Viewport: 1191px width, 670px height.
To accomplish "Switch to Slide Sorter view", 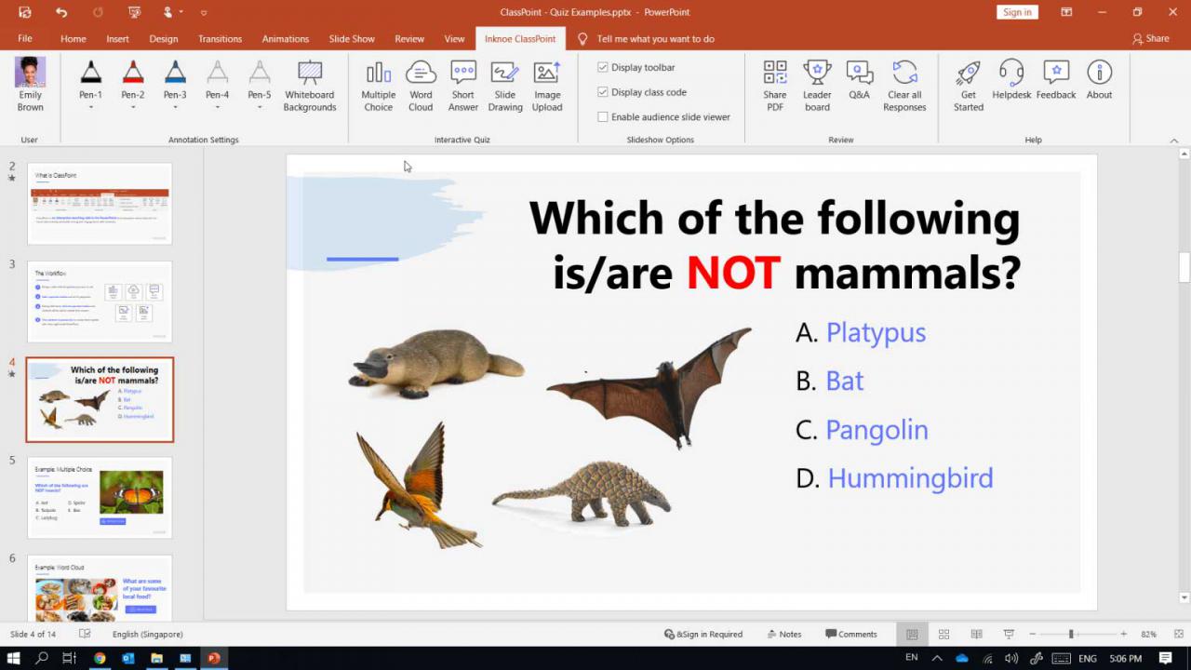I will tap(943, 634).
